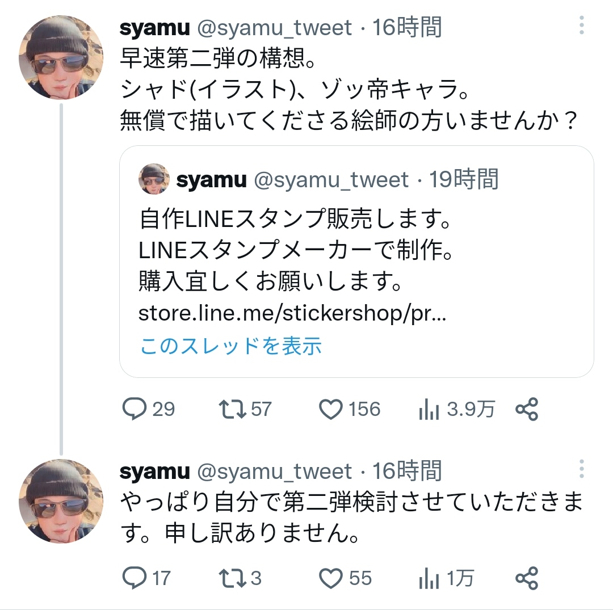Click このスレッドを表示 link
Image resolution: width=613 pixels, height=610 pixels.
coord(230,345)
